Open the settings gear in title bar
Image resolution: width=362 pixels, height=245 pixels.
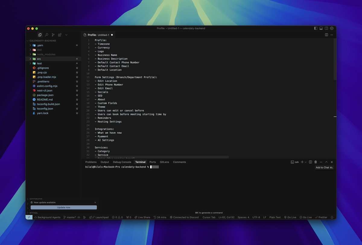(332, 28)
